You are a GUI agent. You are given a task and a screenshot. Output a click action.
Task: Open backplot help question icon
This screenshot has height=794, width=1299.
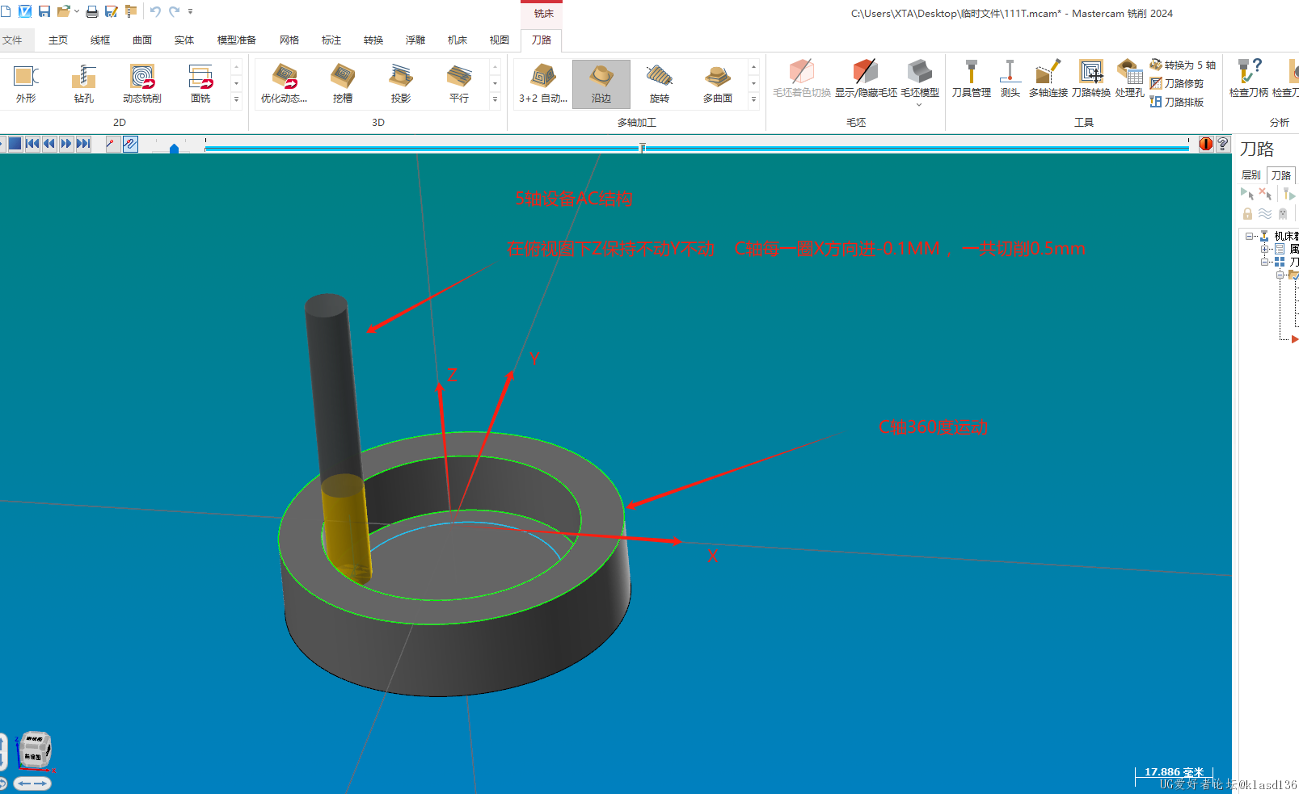click(x=1223, y=144)
